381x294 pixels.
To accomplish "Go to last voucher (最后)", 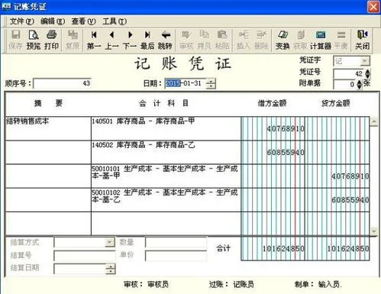I will tap(147, 40).
